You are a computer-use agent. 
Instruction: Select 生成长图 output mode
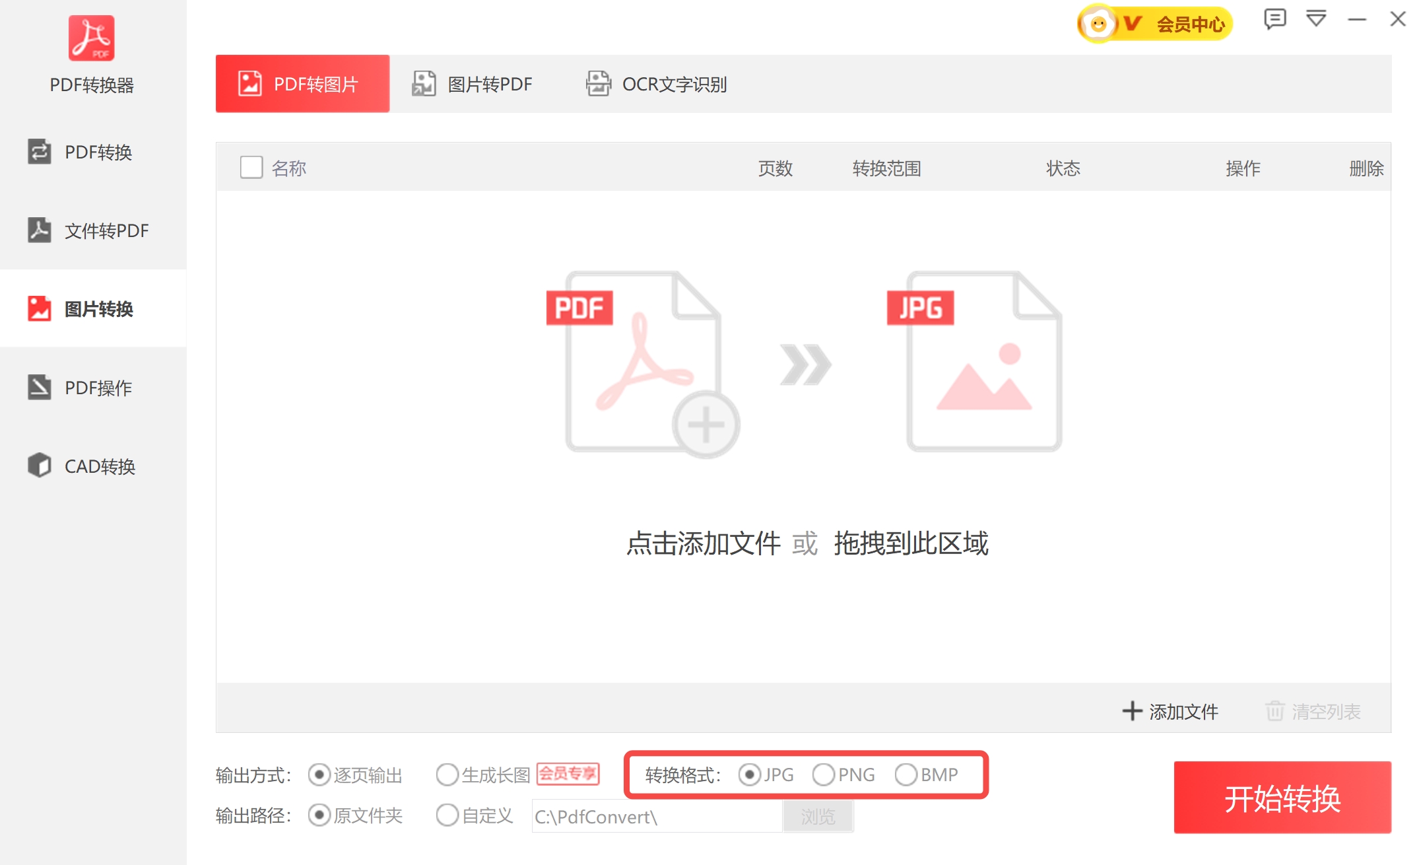point(483,775)
